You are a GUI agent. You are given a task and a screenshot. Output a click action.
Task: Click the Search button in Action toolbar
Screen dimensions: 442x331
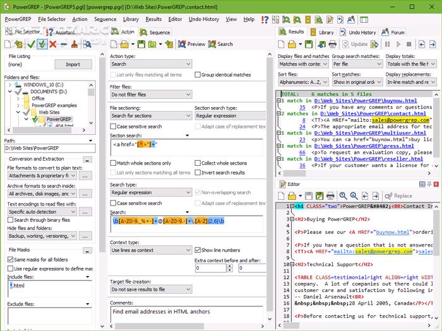[220, 44]
